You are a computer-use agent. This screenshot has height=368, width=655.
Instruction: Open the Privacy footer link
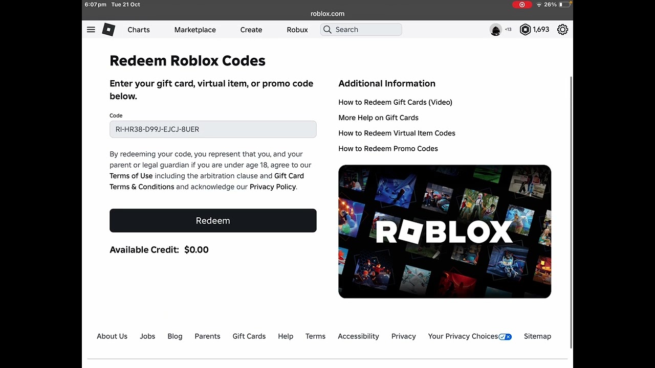[x=404, y=336]
